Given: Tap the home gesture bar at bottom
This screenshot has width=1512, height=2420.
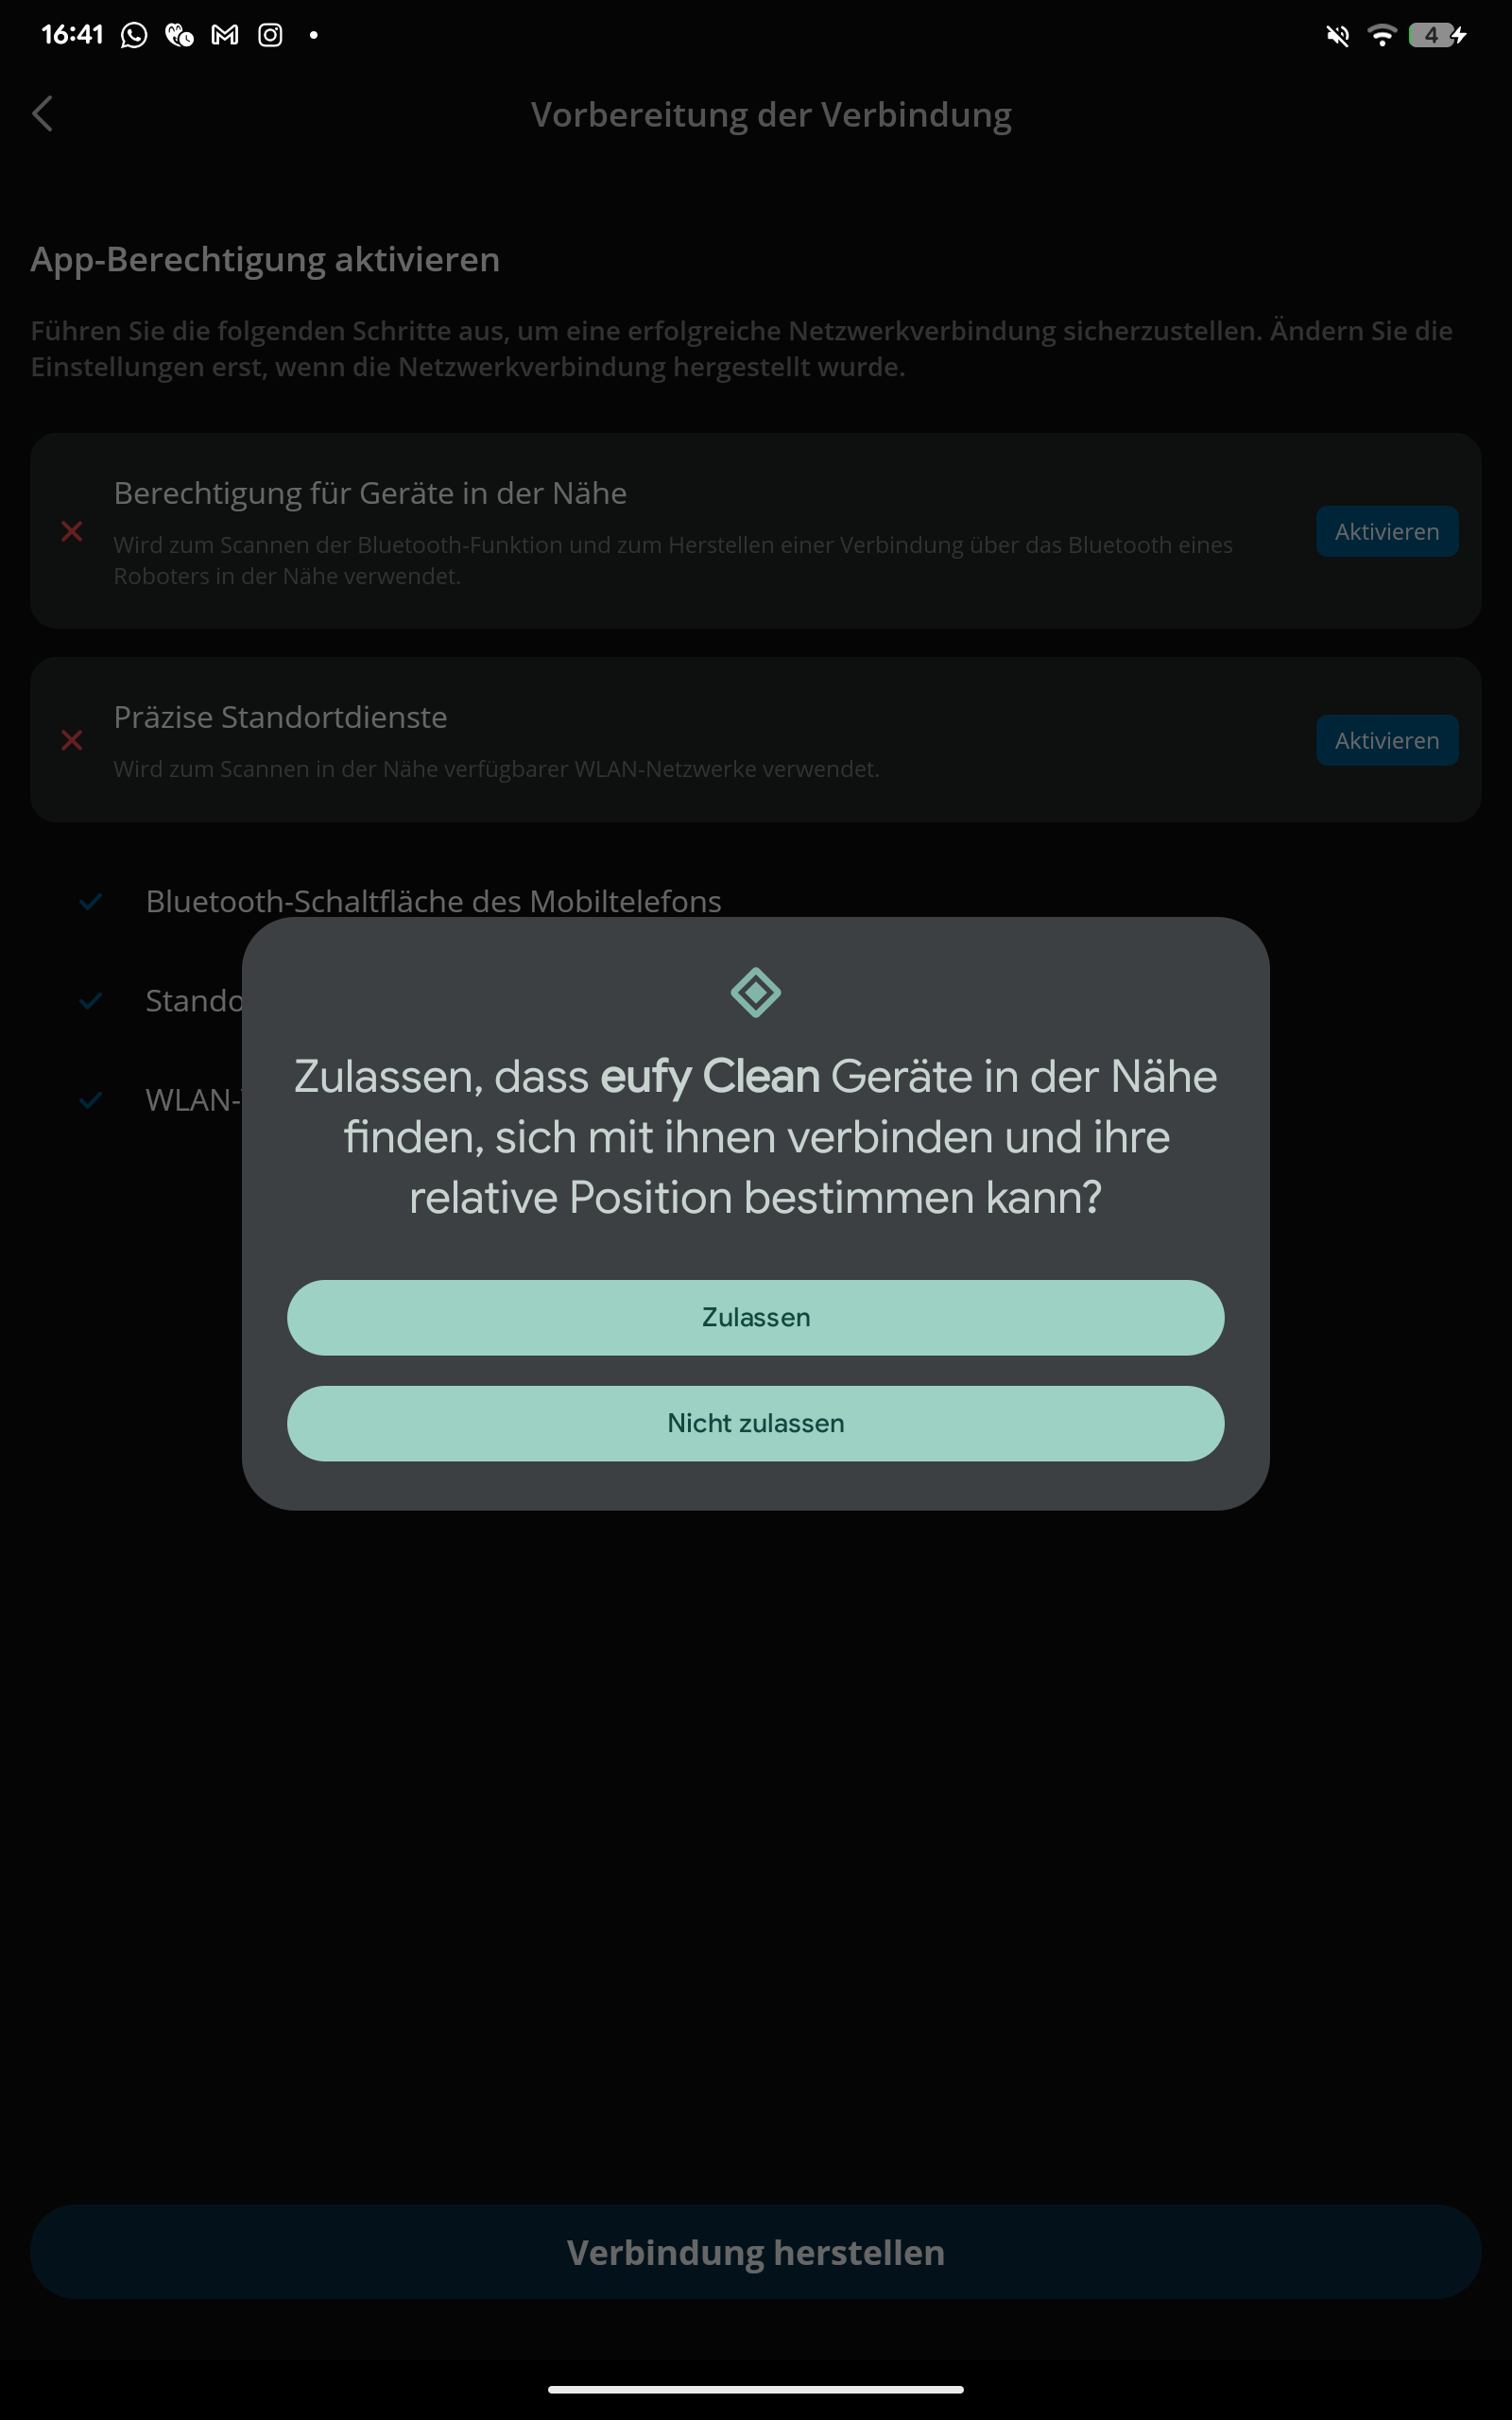Looking at the screenshot, I should coord(756,2389).
